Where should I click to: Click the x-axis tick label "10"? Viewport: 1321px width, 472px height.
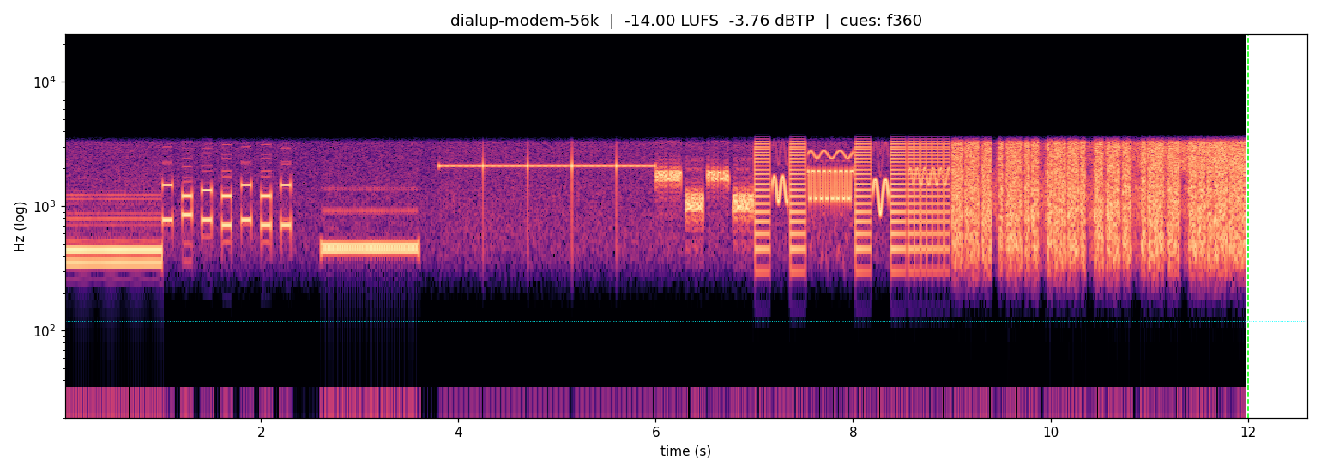[x=1050, y=433]
